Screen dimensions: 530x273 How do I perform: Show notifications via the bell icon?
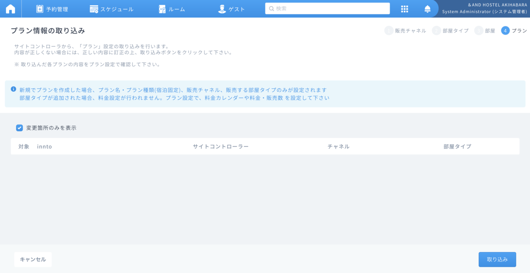(427, 9)
